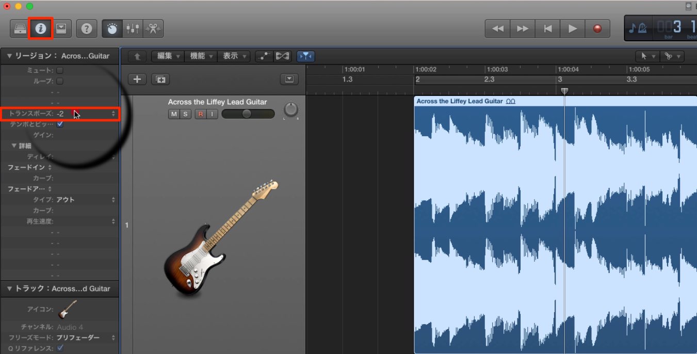Open the global tracks dropdown button
Viewport: 697px width, 354px height.
point(289,79)
